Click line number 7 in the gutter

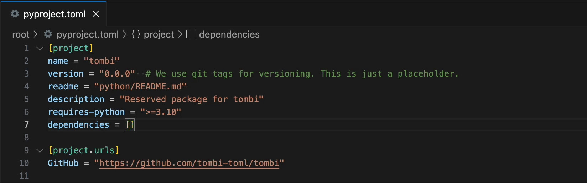(x=26, y=125)
